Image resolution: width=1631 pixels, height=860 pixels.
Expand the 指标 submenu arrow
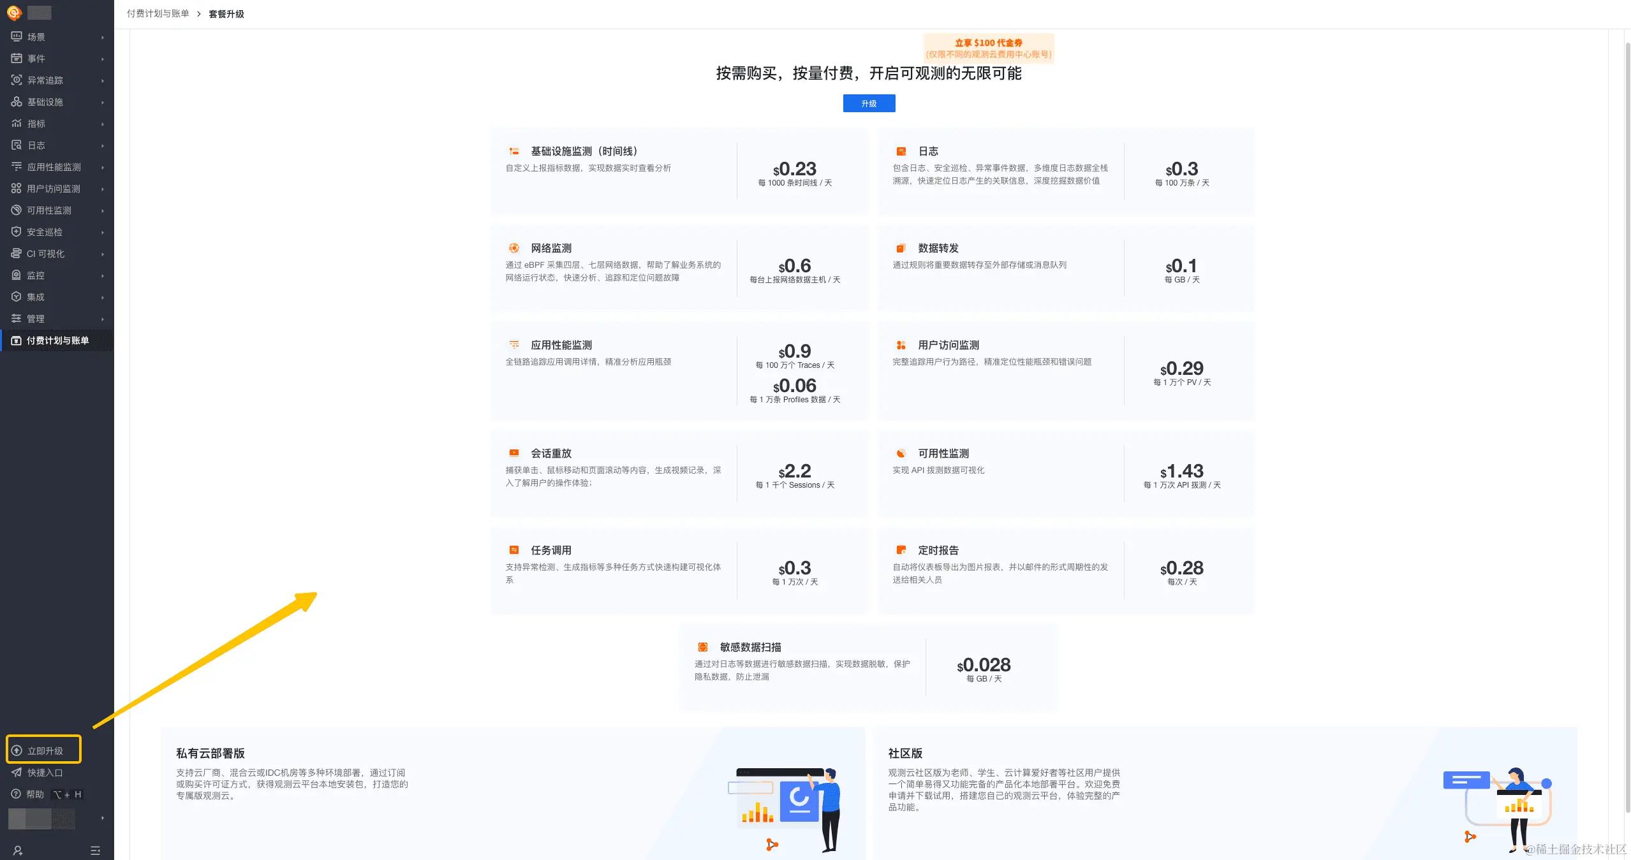(102, 124)
